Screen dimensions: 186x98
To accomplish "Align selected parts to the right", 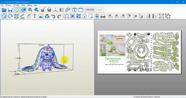I will 123,16.
